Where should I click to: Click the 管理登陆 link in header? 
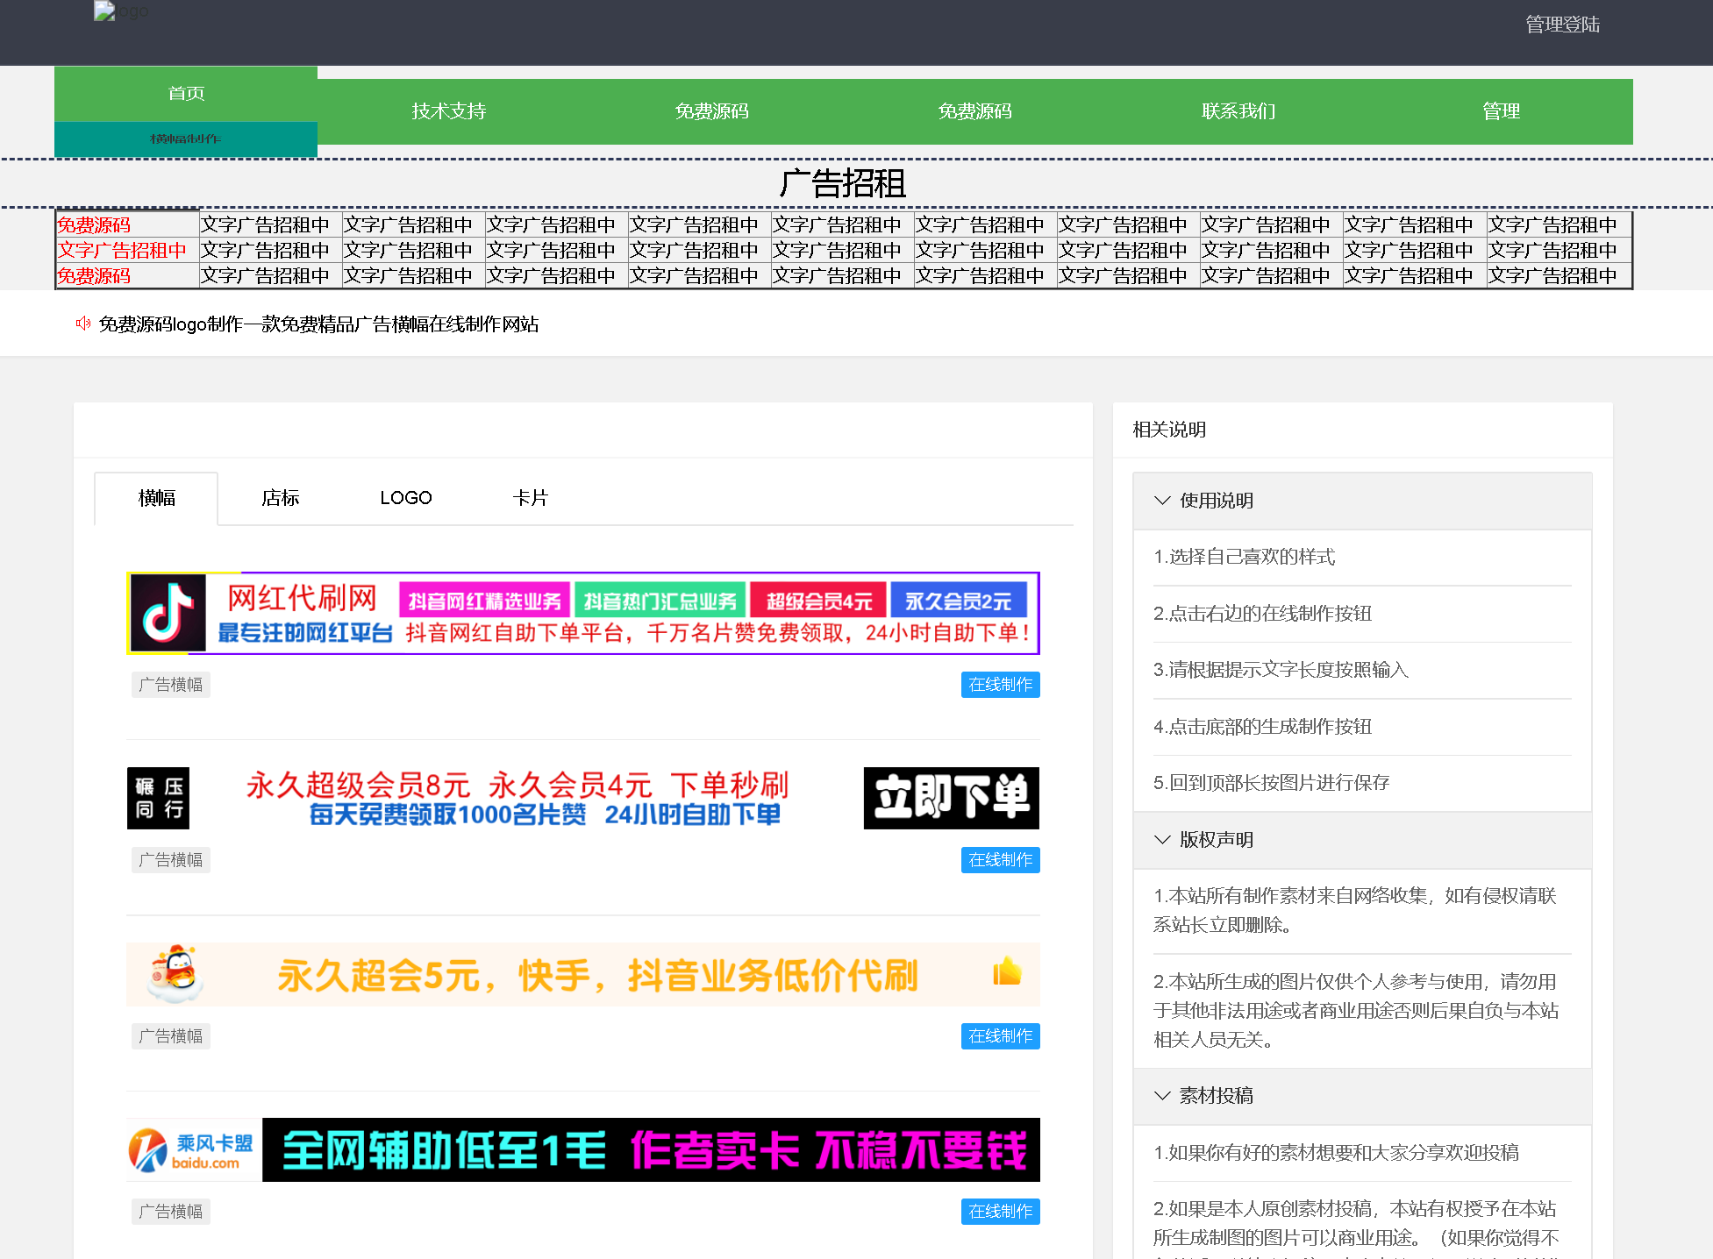[1562, 25]
